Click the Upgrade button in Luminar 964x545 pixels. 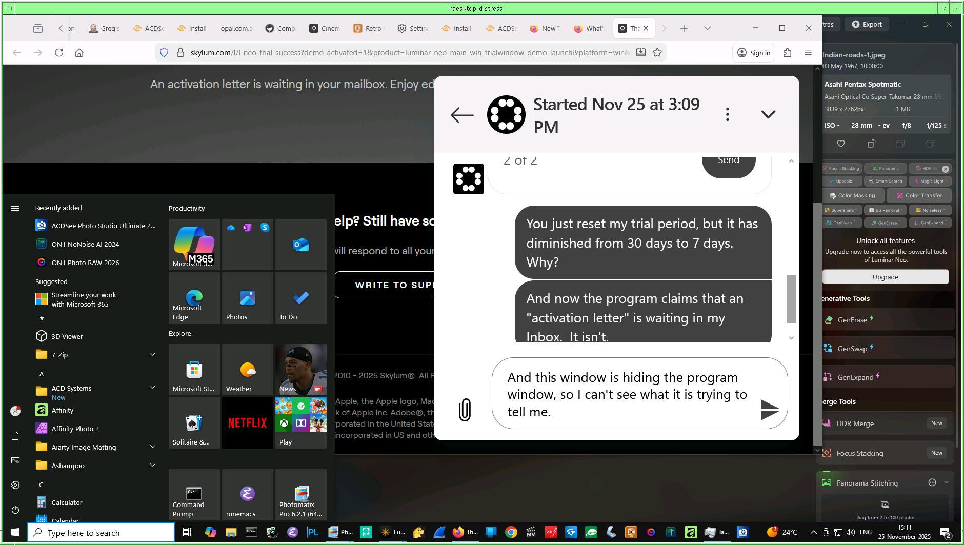coord(885,277)
